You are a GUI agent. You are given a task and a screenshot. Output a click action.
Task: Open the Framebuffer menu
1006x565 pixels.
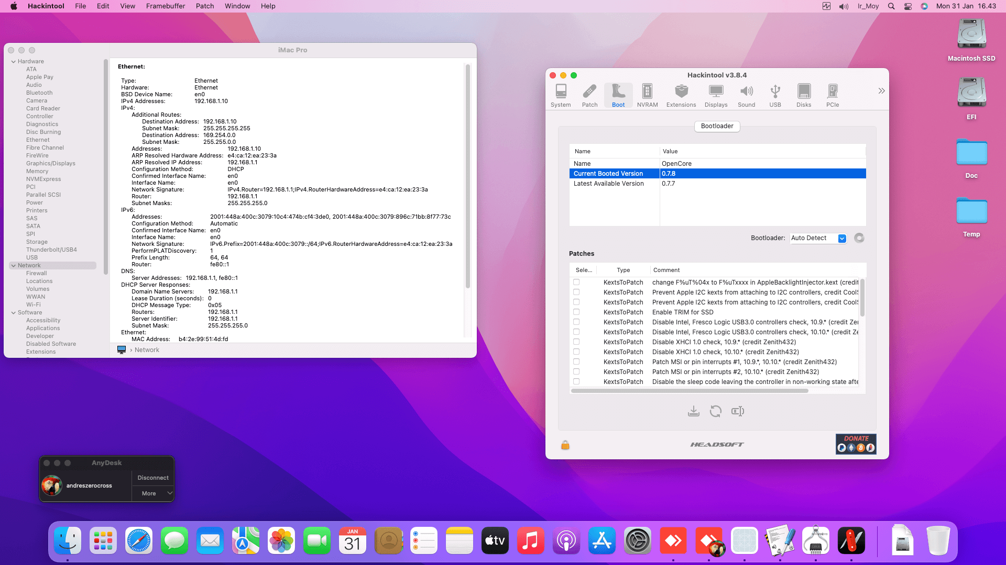165,6
